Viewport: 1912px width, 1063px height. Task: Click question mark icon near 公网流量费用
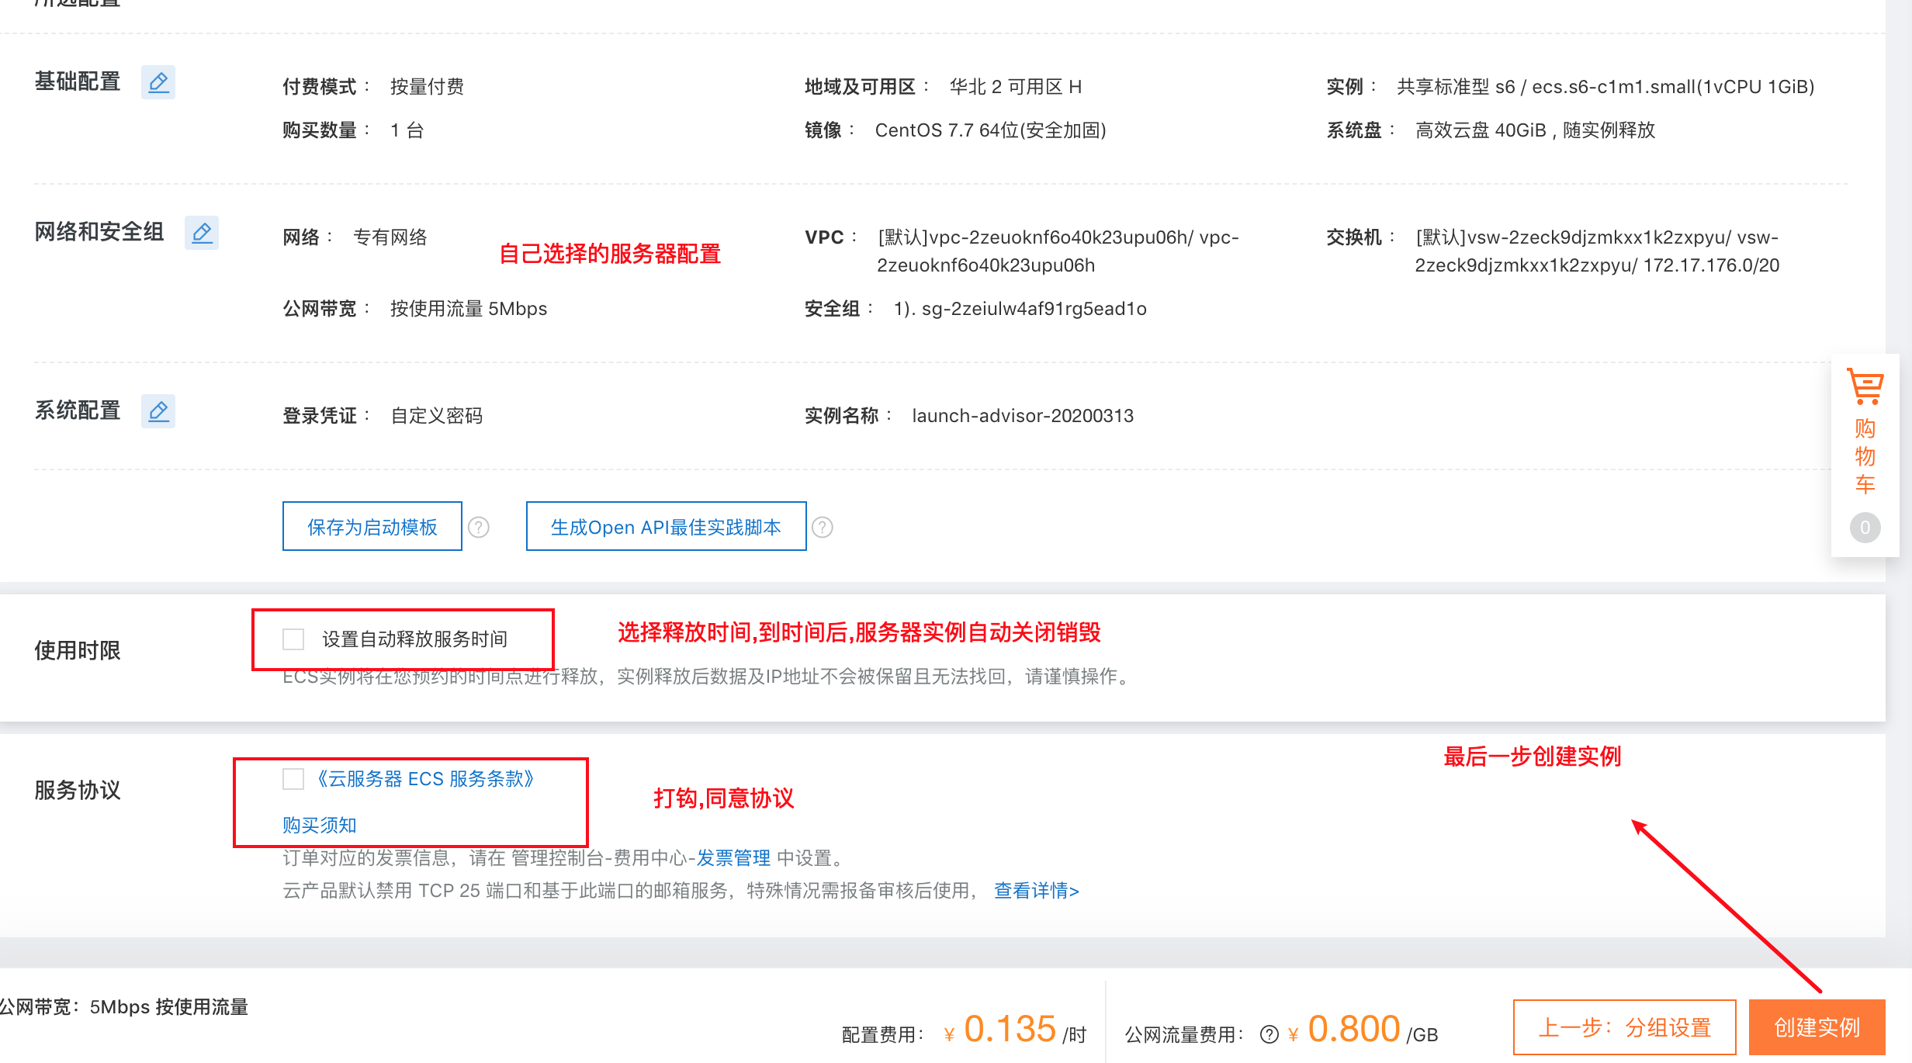click(1269, 1034)
